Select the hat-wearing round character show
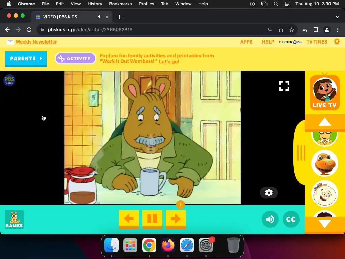 tap(324, 194)
